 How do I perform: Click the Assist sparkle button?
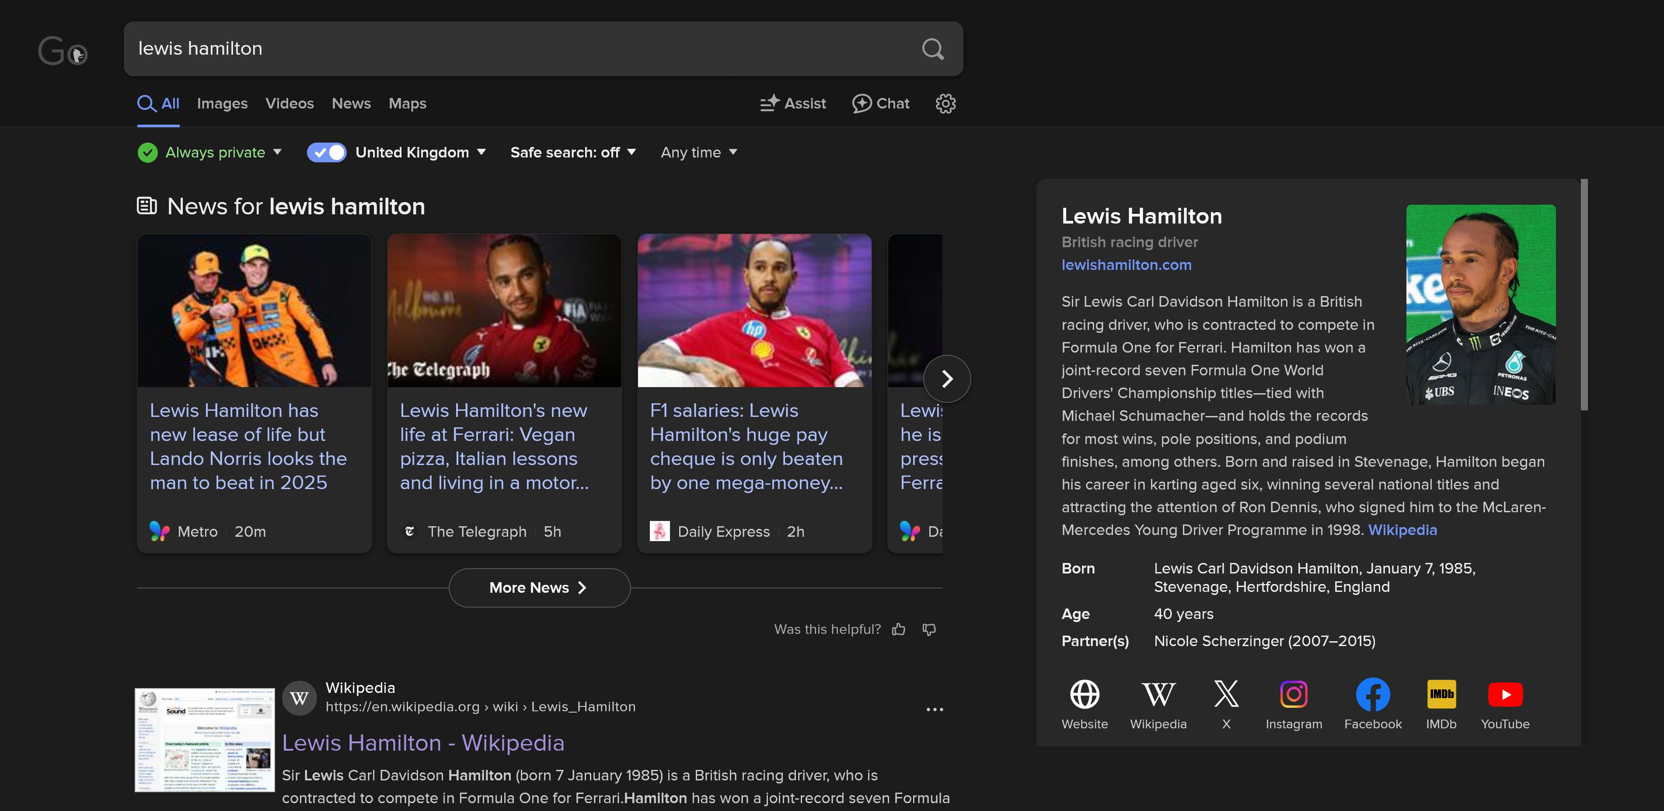792,103
